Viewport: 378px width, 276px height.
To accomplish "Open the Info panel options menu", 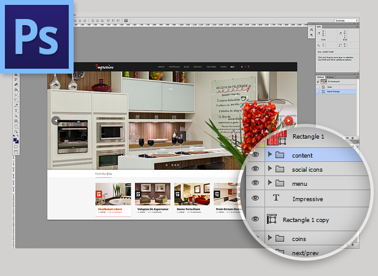I will (x=357, y=26).
